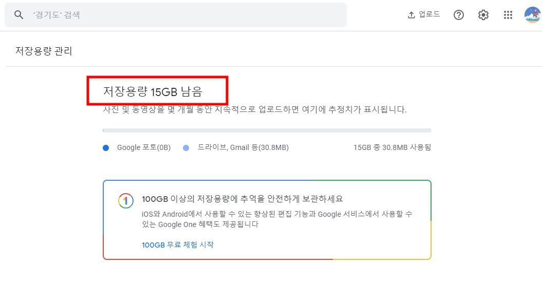
Task: Click the Google 포토(0B) label
Action: point(144,147)
